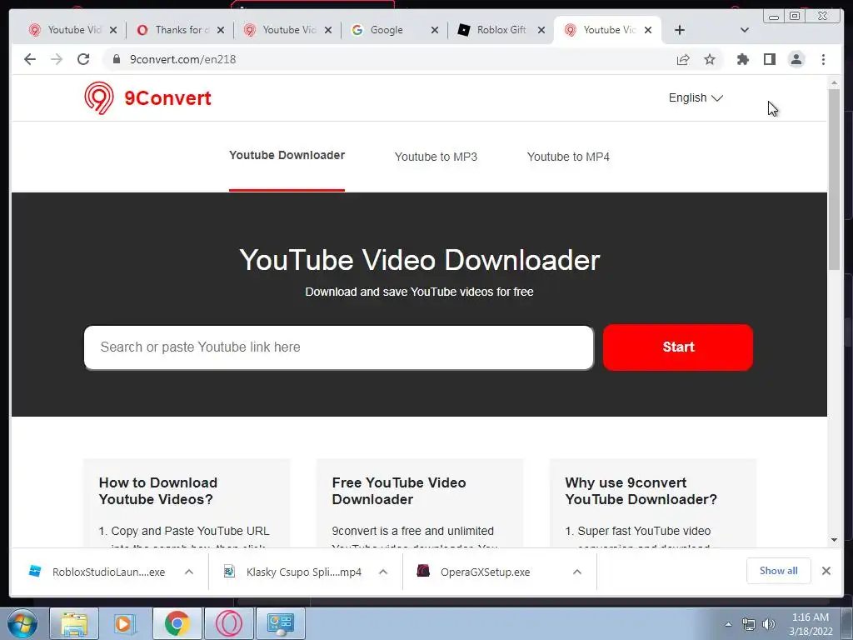
Task: Open Opera browser from taskbar
Action: coord(229,623)
